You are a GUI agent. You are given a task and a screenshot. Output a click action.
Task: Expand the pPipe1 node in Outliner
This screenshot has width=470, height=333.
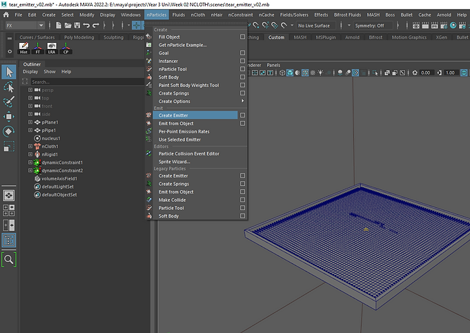coord(30,130)
